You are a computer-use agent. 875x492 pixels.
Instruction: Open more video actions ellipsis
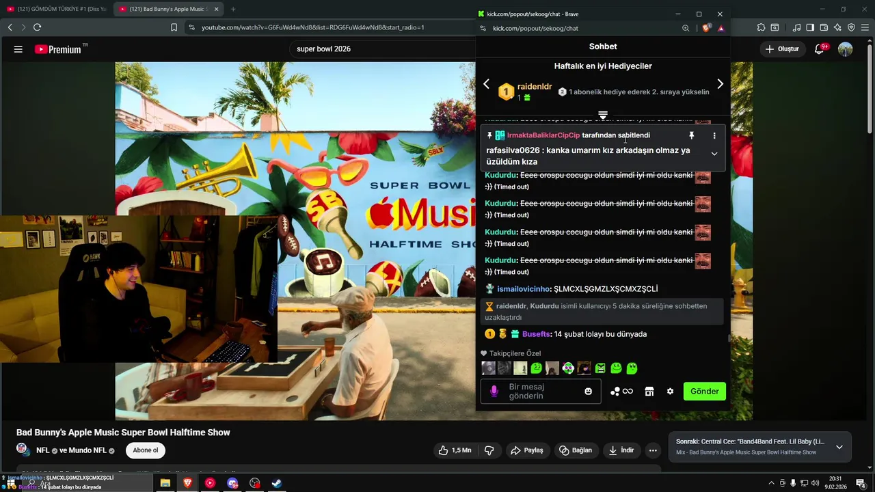[653, 450]
